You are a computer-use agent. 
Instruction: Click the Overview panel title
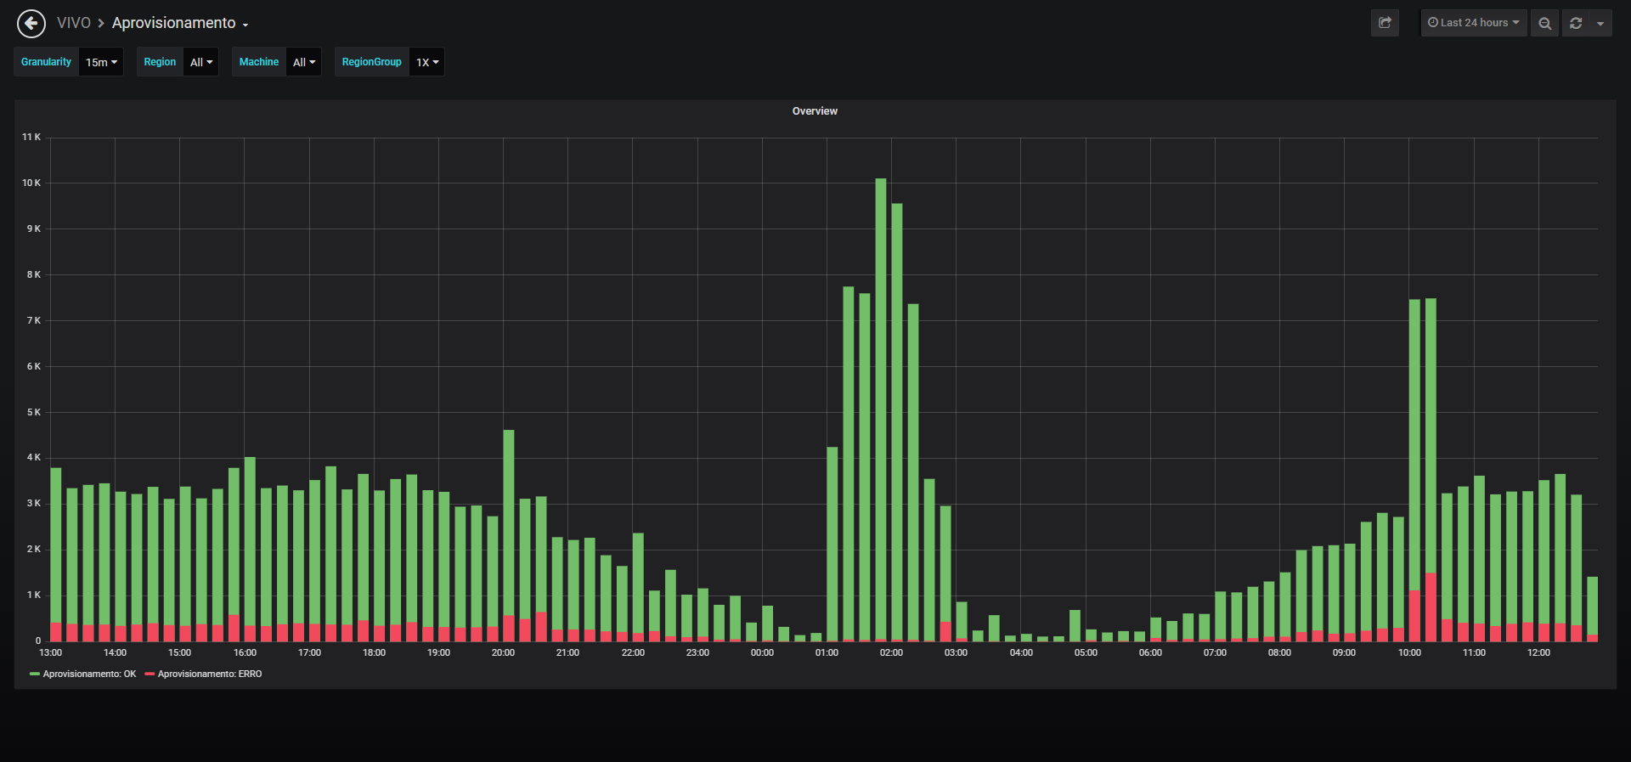pyautogui.click(x=815, y=111)
